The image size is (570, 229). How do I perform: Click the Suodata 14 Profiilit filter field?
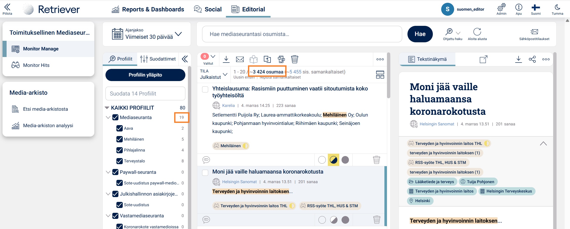pyautogui.click(x=145, y=93)
